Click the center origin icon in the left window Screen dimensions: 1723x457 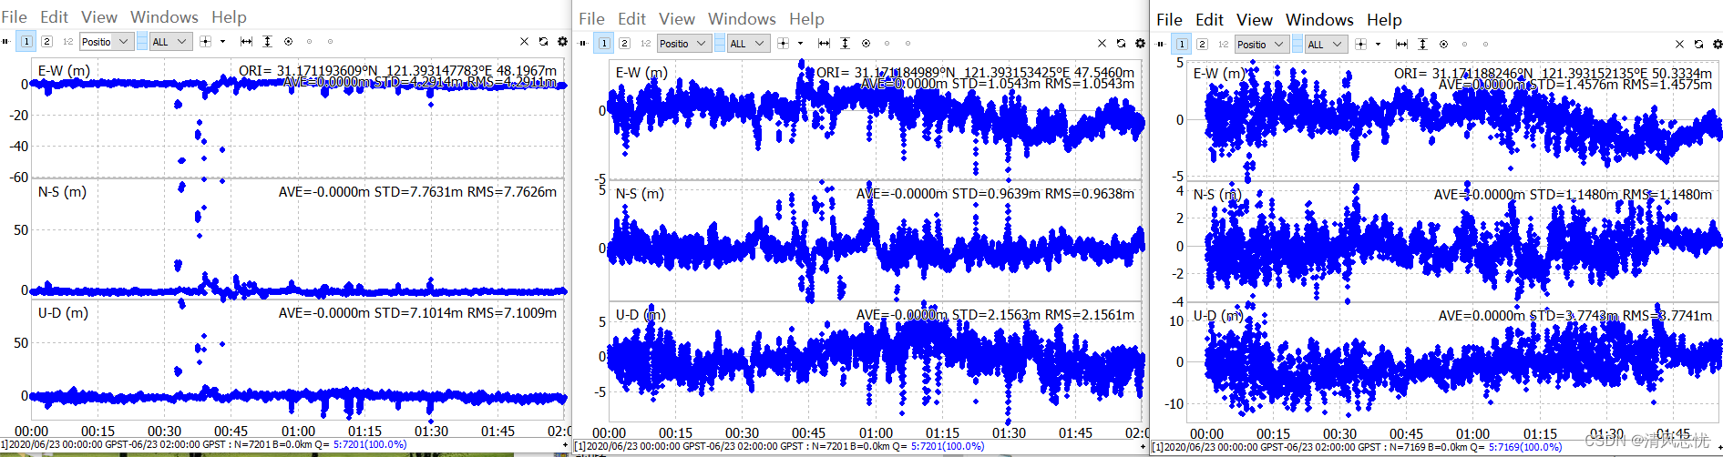(x=205, y=41)
